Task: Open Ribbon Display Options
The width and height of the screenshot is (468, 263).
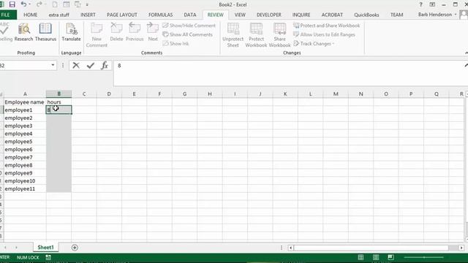Action: pos(432,4)
